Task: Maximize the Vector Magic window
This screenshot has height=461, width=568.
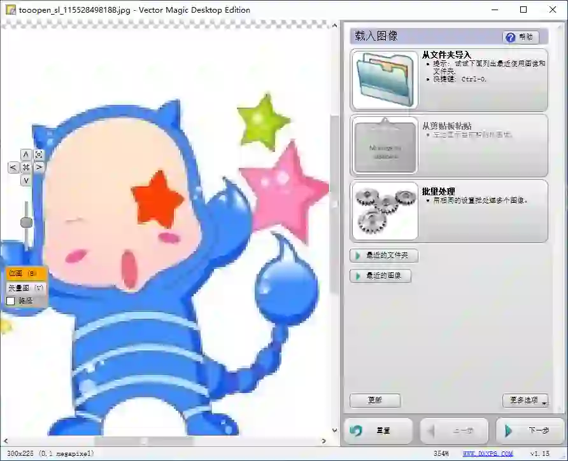Action: 523,10
